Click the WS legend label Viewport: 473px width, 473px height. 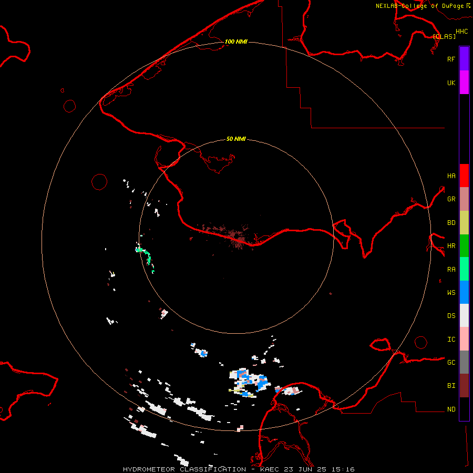click(x=451, y=292)
